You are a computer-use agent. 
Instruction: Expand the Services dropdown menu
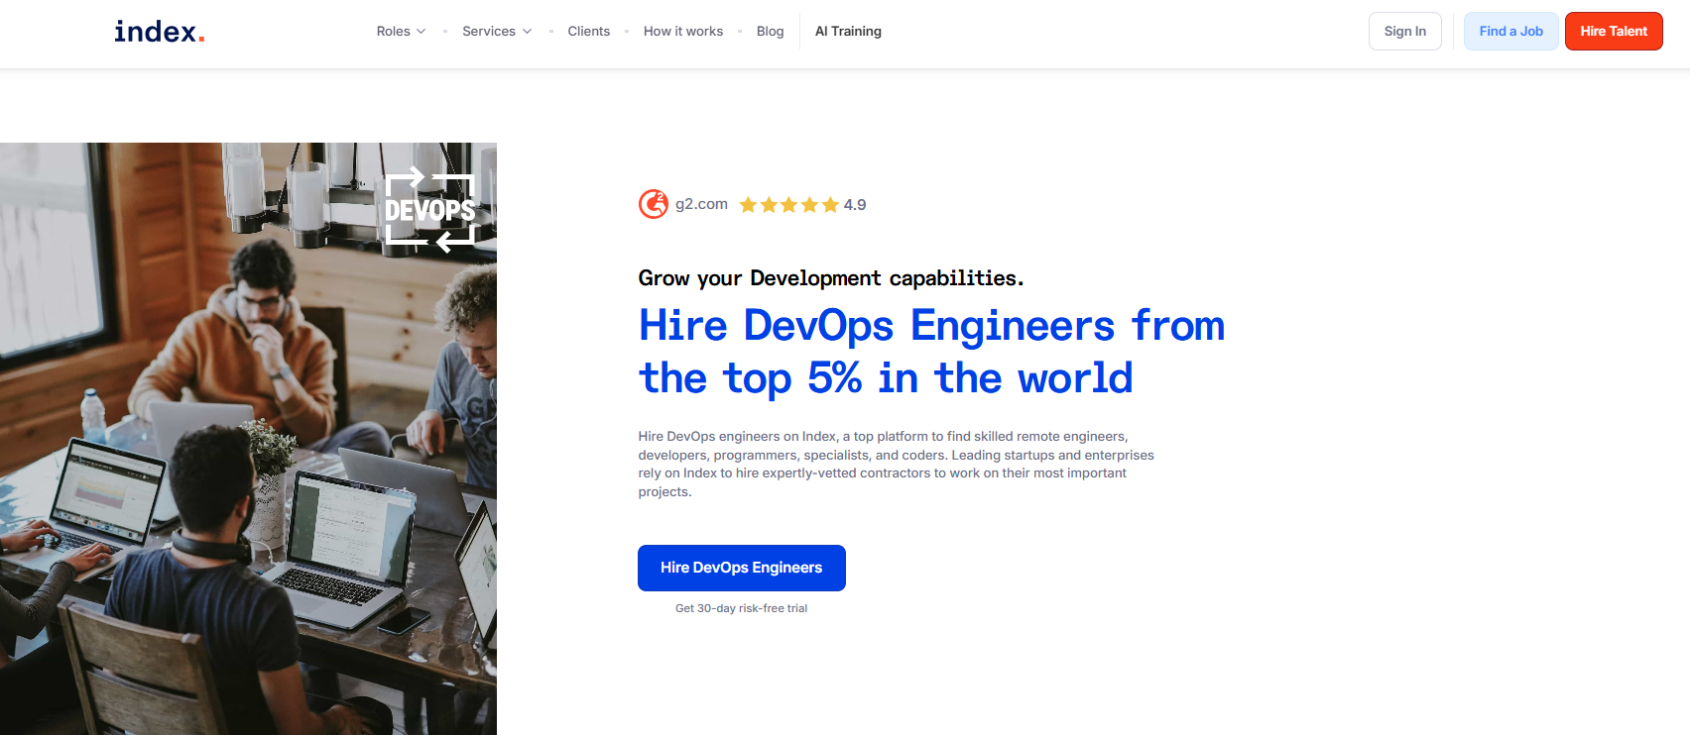tap(497, 32)
